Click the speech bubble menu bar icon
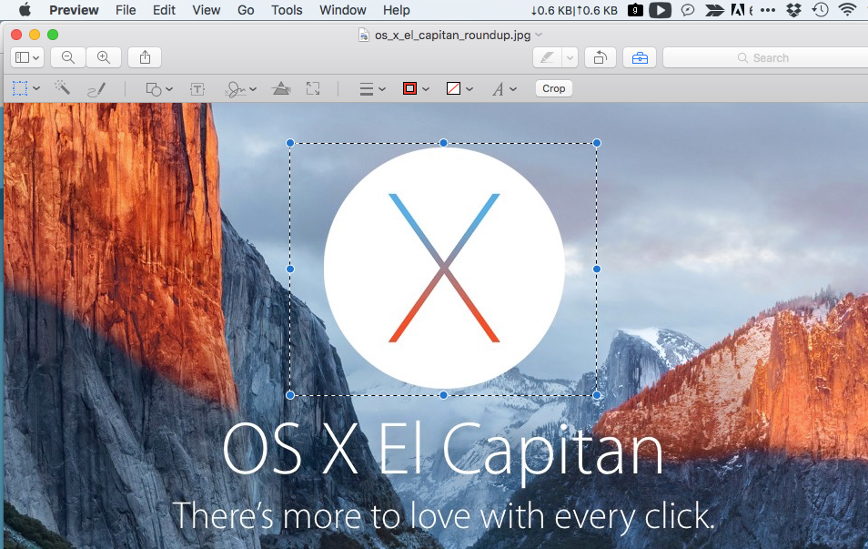 tap(688, 10)
